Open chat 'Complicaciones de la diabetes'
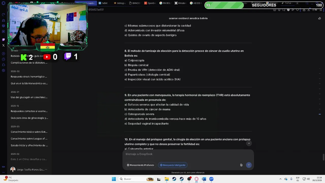The width and height of the screenshot is (325, 183). tap(29, 63)
